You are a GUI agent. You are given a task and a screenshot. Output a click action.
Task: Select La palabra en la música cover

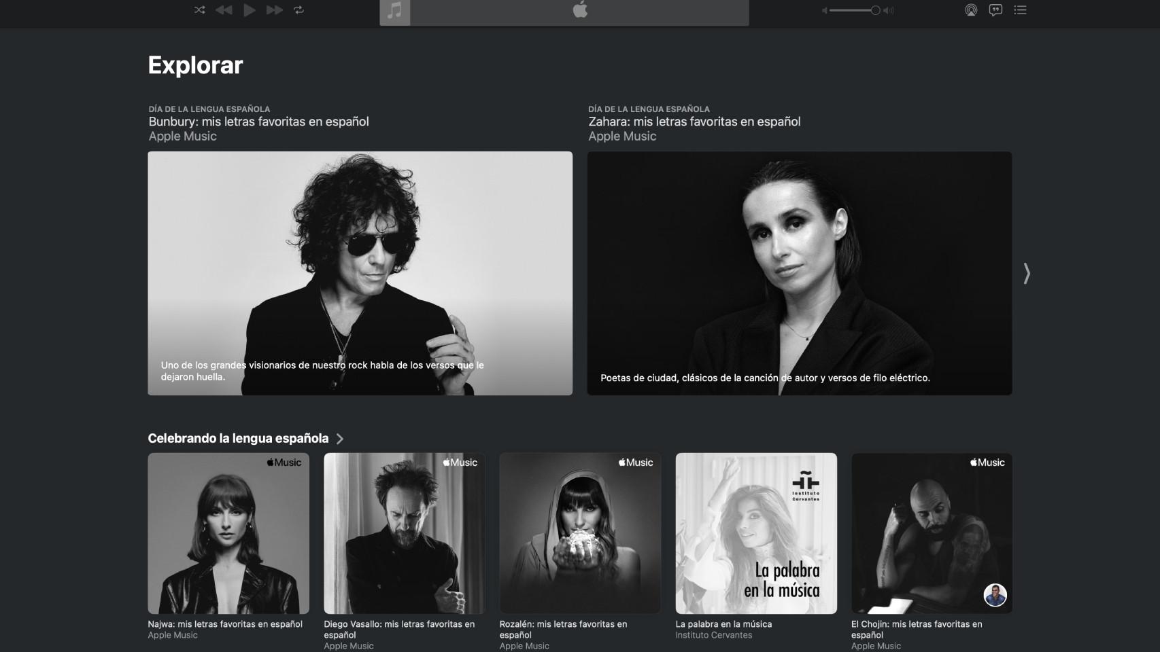pyautogui.click(x=756, y=533)
